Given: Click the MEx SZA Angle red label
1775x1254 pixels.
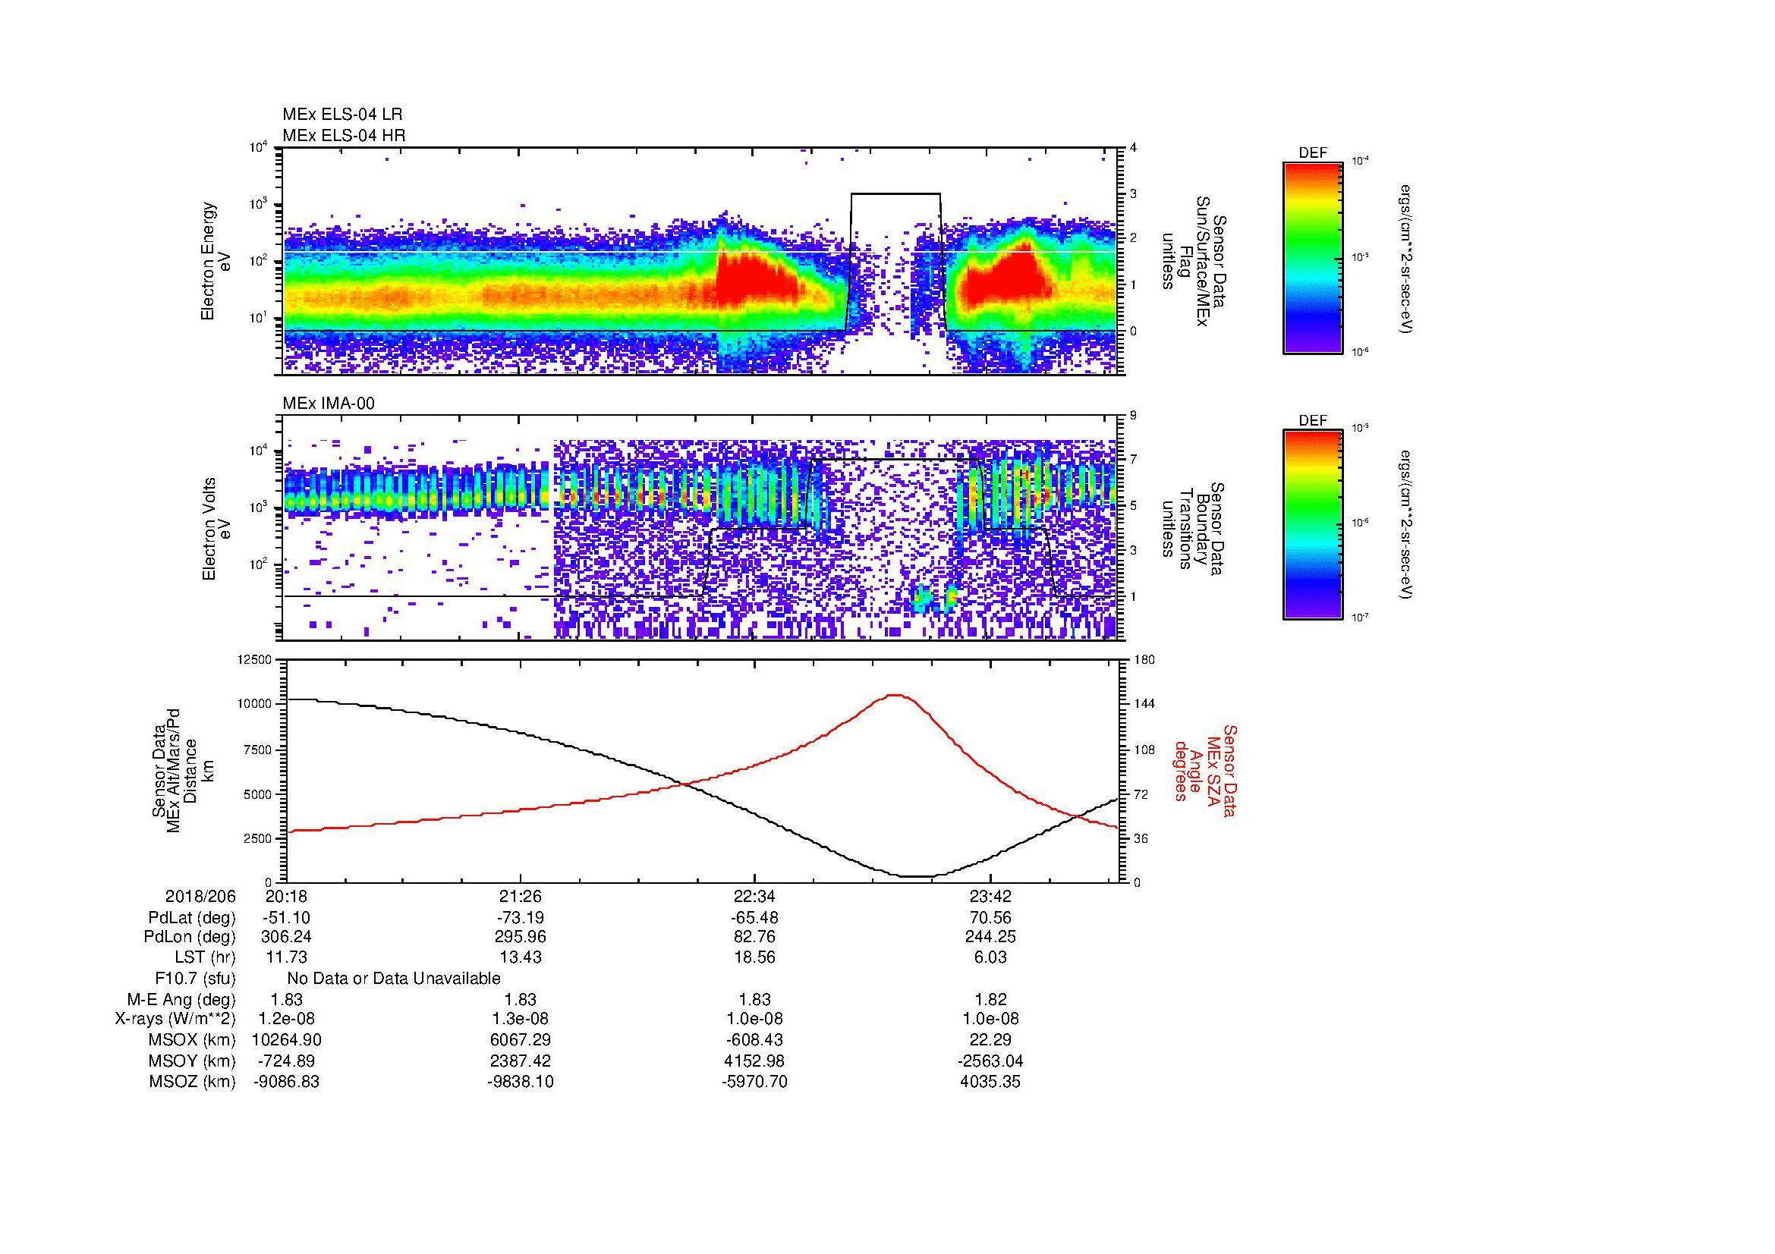Looking at the screenshot, I should click(x=1204, y=770).
